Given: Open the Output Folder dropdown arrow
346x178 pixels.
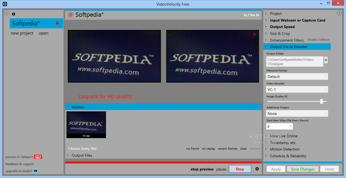Looking at the screenshot, I should [x=326, y=60].
